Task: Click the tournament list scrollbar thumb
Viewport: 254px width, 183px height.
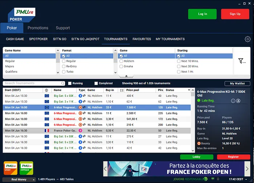Action: [193, 94]
